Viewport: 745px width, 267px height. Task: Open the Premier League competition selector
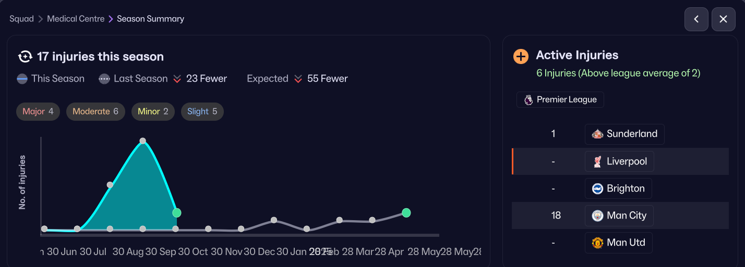pyautogui.click(x=560, y=100)
